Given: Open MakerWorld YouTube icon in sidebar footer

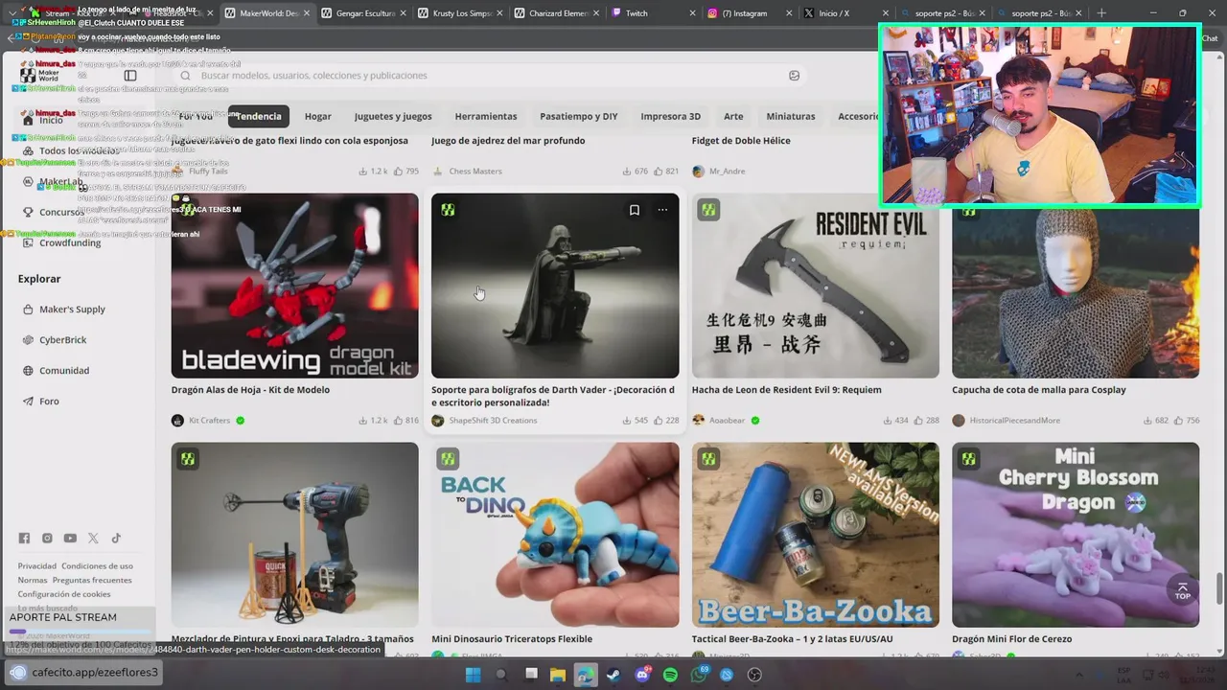Looking at the screenshot, I should coord(70,539).
